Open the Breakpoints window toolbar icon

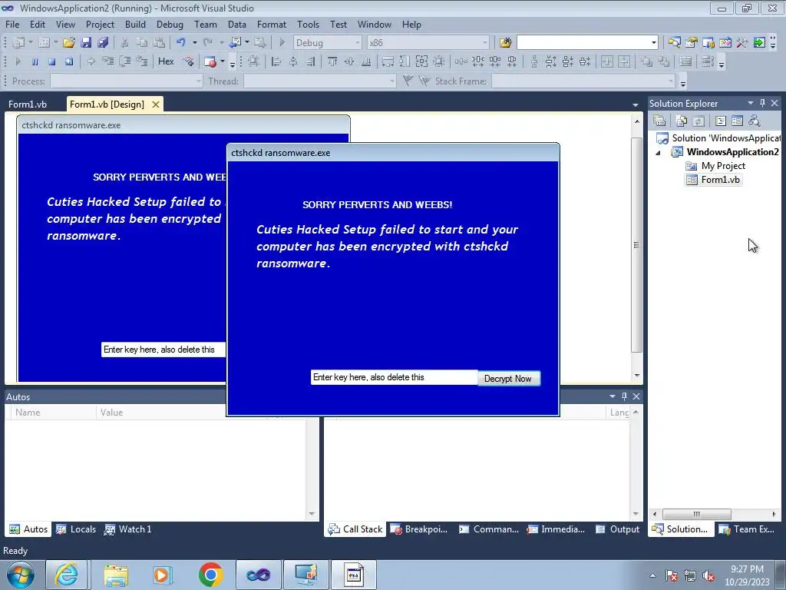tap(210, 61)
